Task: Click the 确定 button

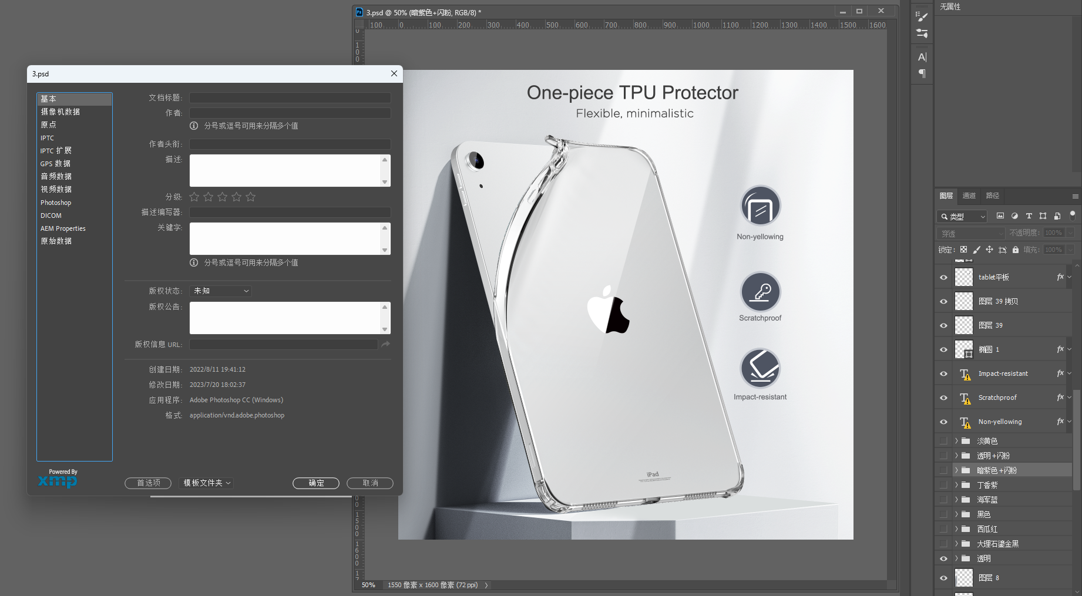Action: tap(316, 483)
